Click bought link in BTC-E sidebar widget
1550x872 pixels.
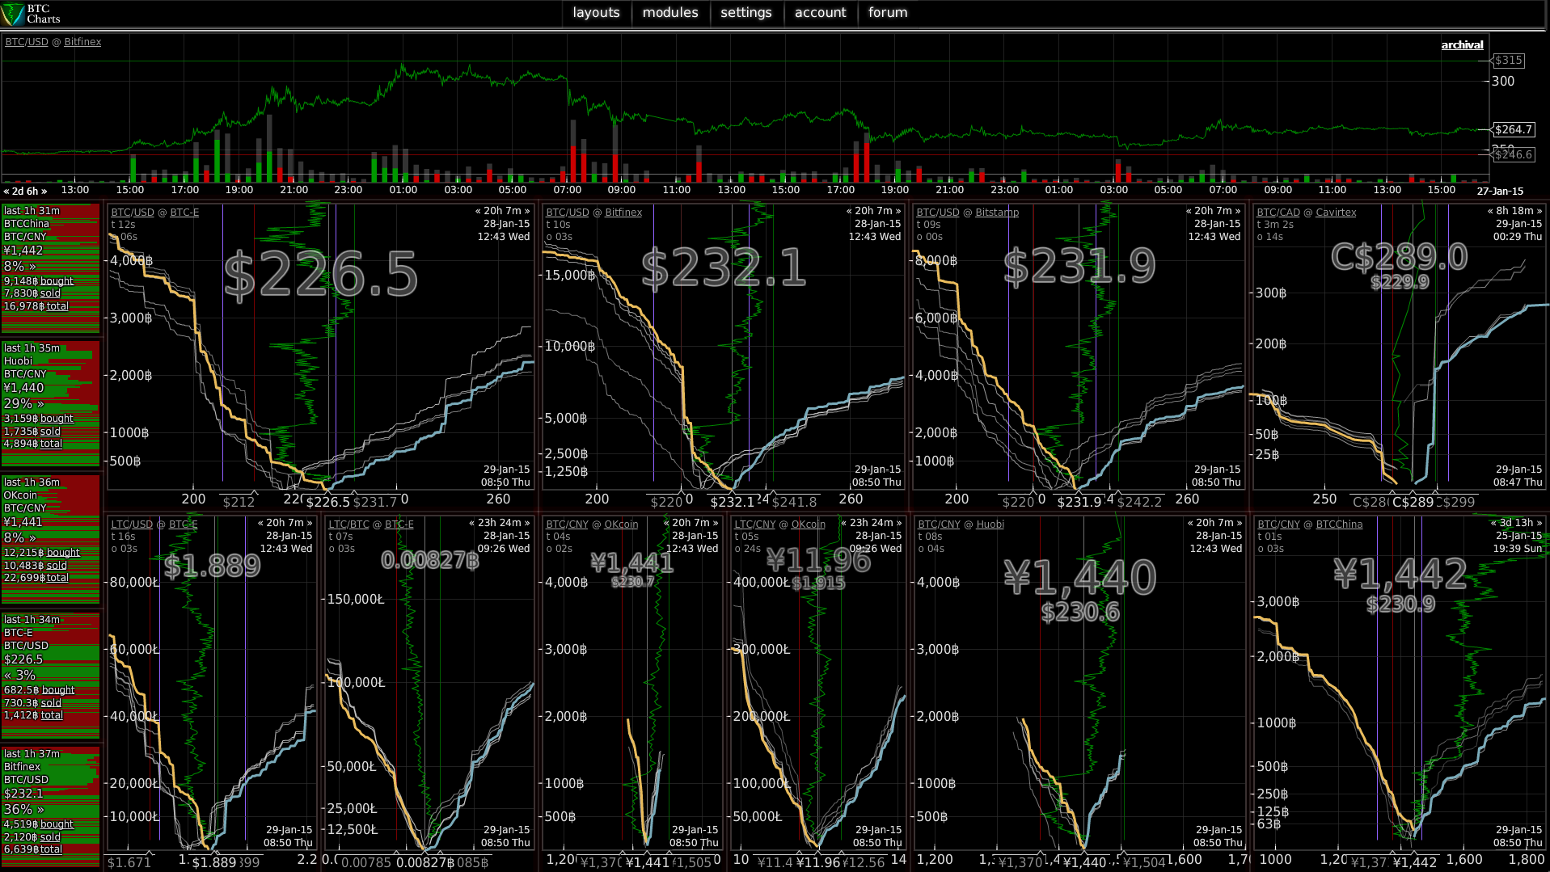[x=58, y=690]
